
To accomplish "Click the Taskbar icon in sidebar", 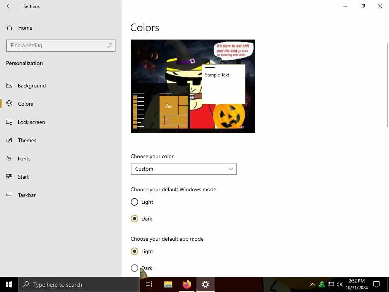I will (x=9, y=195).
